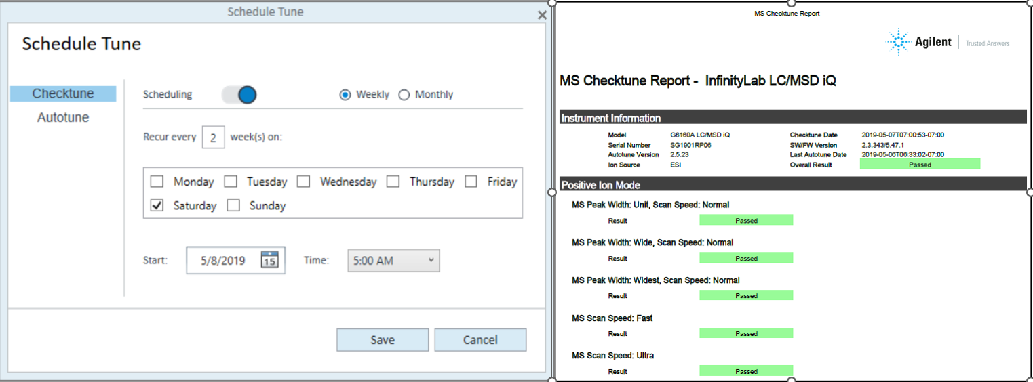Toggle the Scheduling switch off

(239, 95)
